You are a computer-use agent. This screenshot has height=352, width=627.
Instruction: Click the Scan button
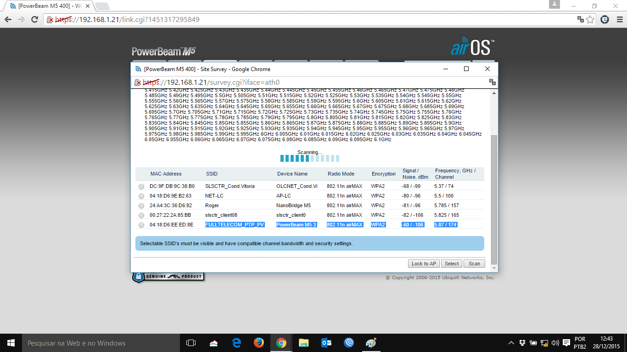474,264
